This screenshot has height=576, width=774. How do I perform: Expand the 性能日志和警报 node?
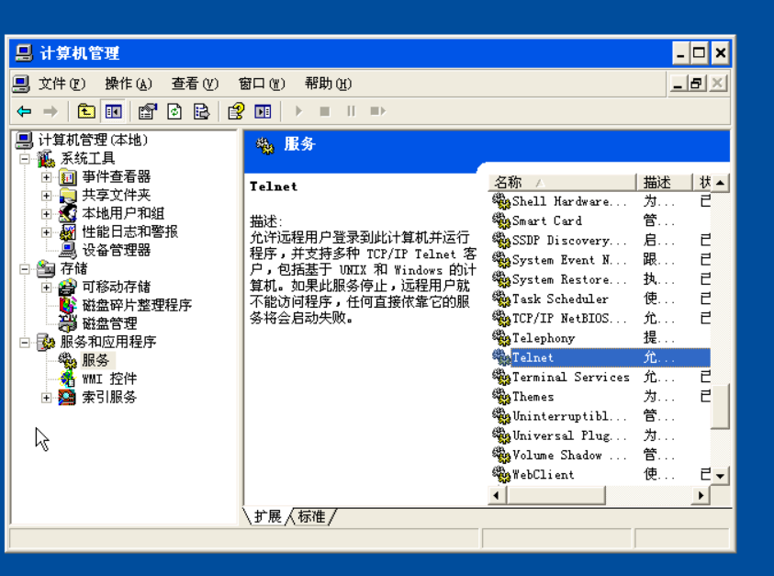[x=47, y=232]
